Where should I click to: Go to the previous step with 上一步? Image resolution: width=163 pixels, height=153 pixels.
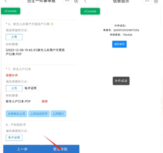[22, 149]
